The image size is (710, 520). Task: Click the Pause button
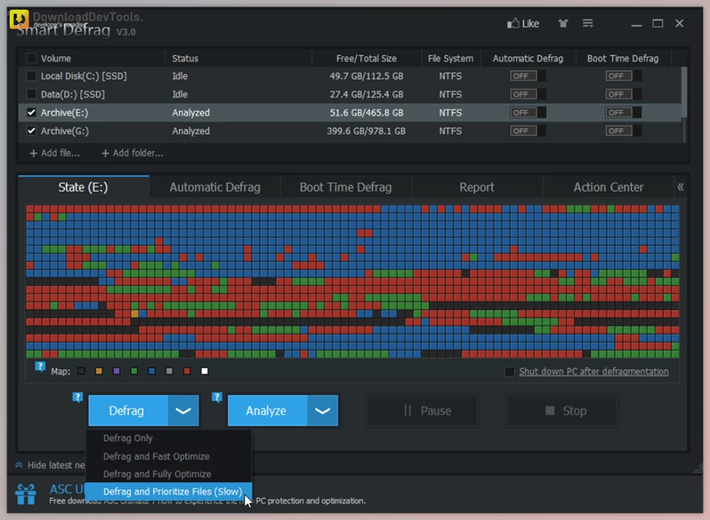422,410
